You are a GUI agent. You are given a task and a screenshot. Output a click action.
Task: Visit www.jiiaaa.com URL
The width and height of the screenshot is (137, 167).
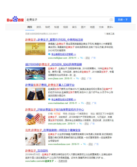(x=55, y=79)
